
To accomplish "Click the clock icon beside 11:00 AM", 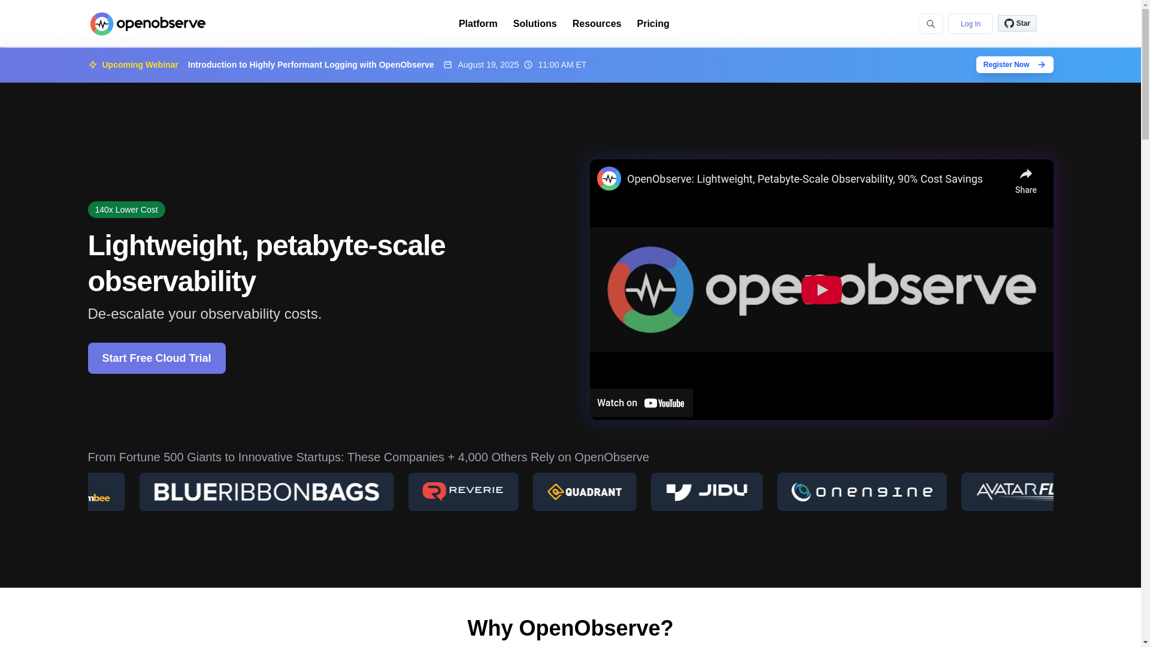I will coord(528,65).
